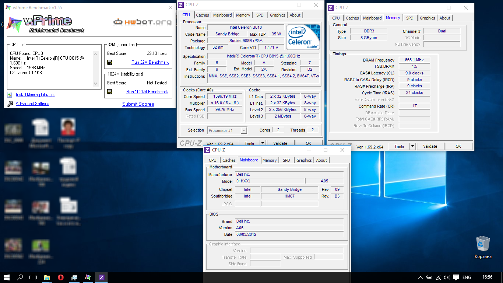Click the 01HXXJ motherboard model field

pos(270,181)
